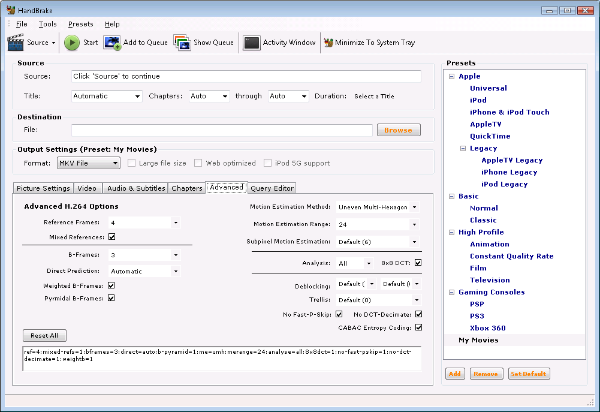Enable Large file size checkbox
The image size is (600, 412).
(132, 163)
